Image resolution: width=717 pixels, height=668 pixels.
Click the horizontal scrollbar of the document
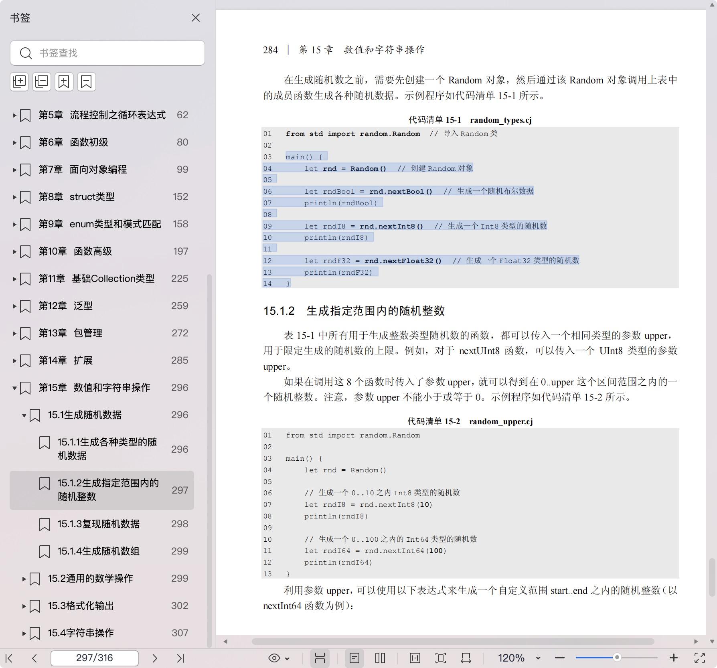(453, 642)
